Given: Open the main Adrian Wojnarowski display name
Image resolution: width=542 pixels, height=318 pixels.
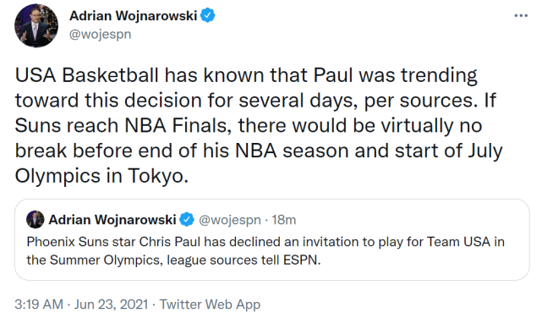Looking at the screenshot, I should 133,16.
